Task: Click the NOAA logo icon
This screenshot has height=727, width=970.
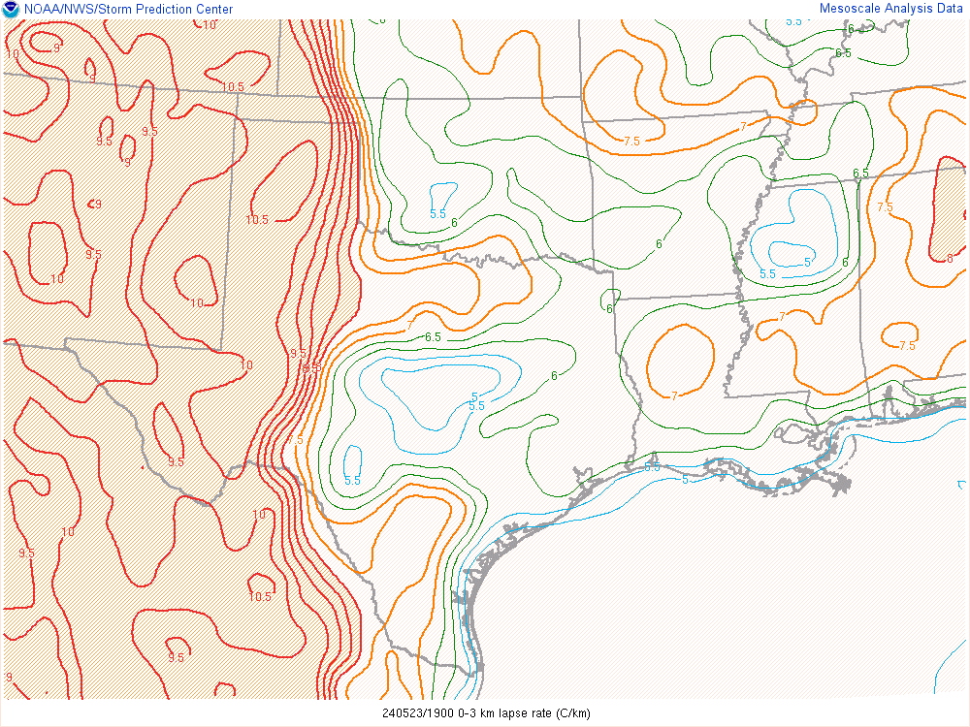Action: [11, 9]
